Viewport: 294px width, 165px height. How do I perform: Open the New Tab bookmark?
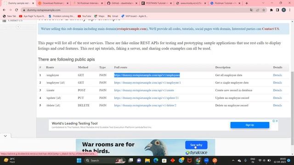10,16
